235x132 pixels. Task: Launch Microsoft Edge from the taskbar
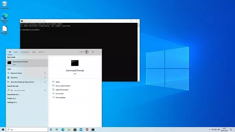[x=63, y=129]
